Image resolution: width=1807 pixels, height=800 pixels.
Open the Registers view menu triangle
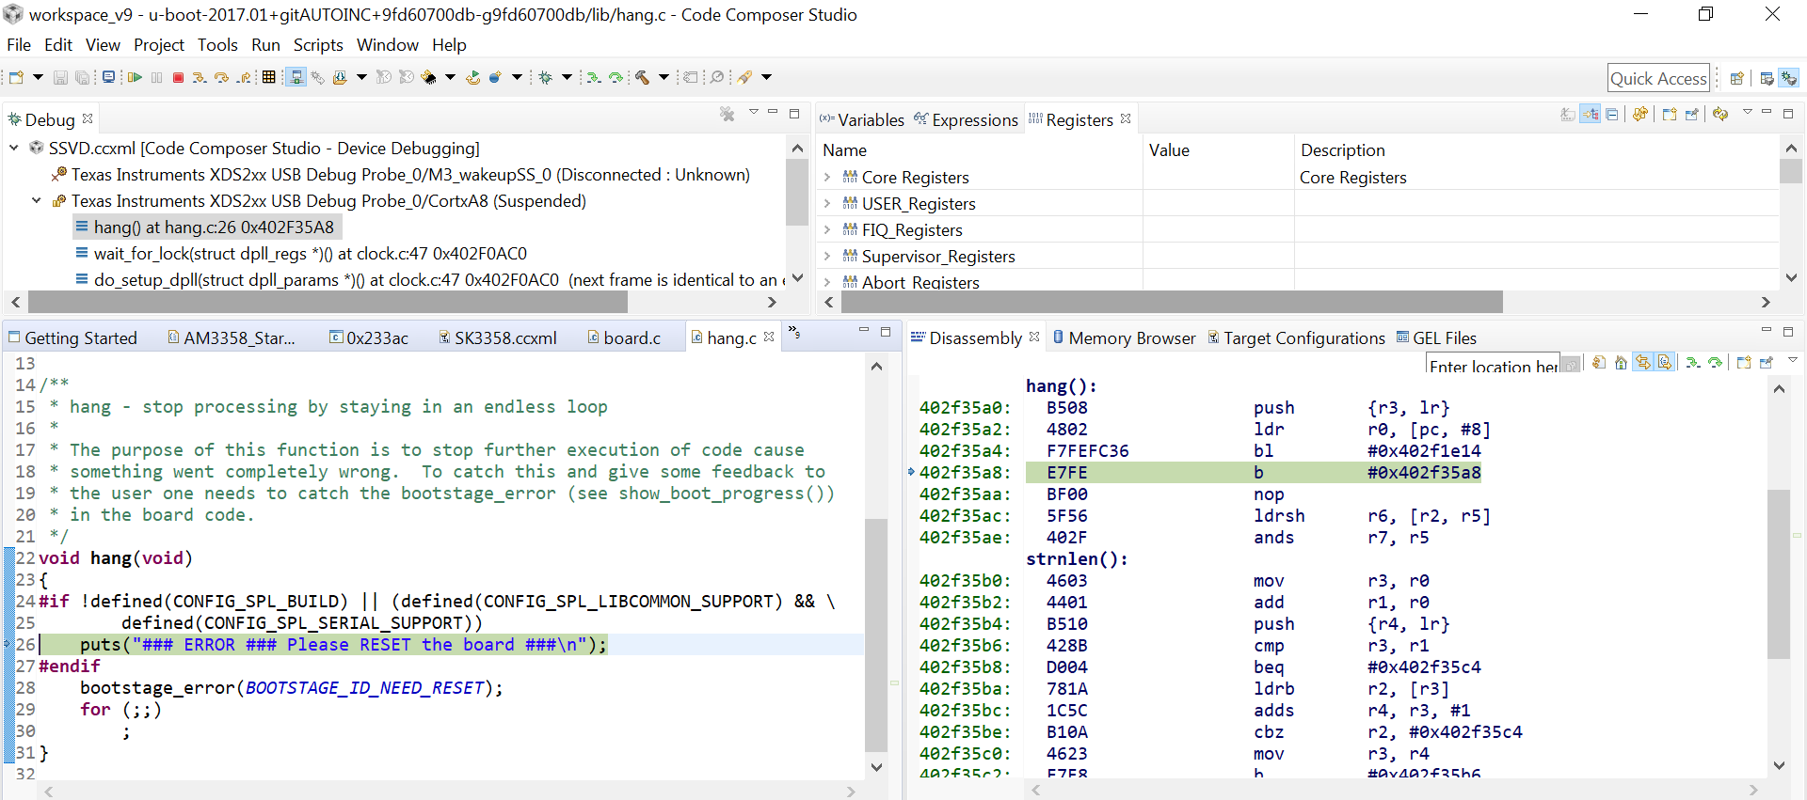pyautogui.click(x=1748, y=112)
